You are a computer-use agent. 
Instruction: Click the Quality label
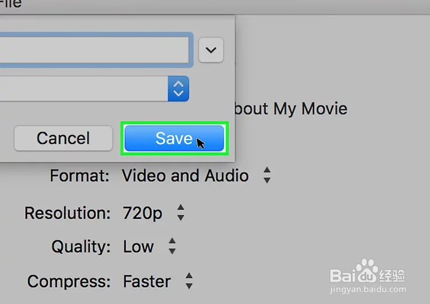pos(81,246)
